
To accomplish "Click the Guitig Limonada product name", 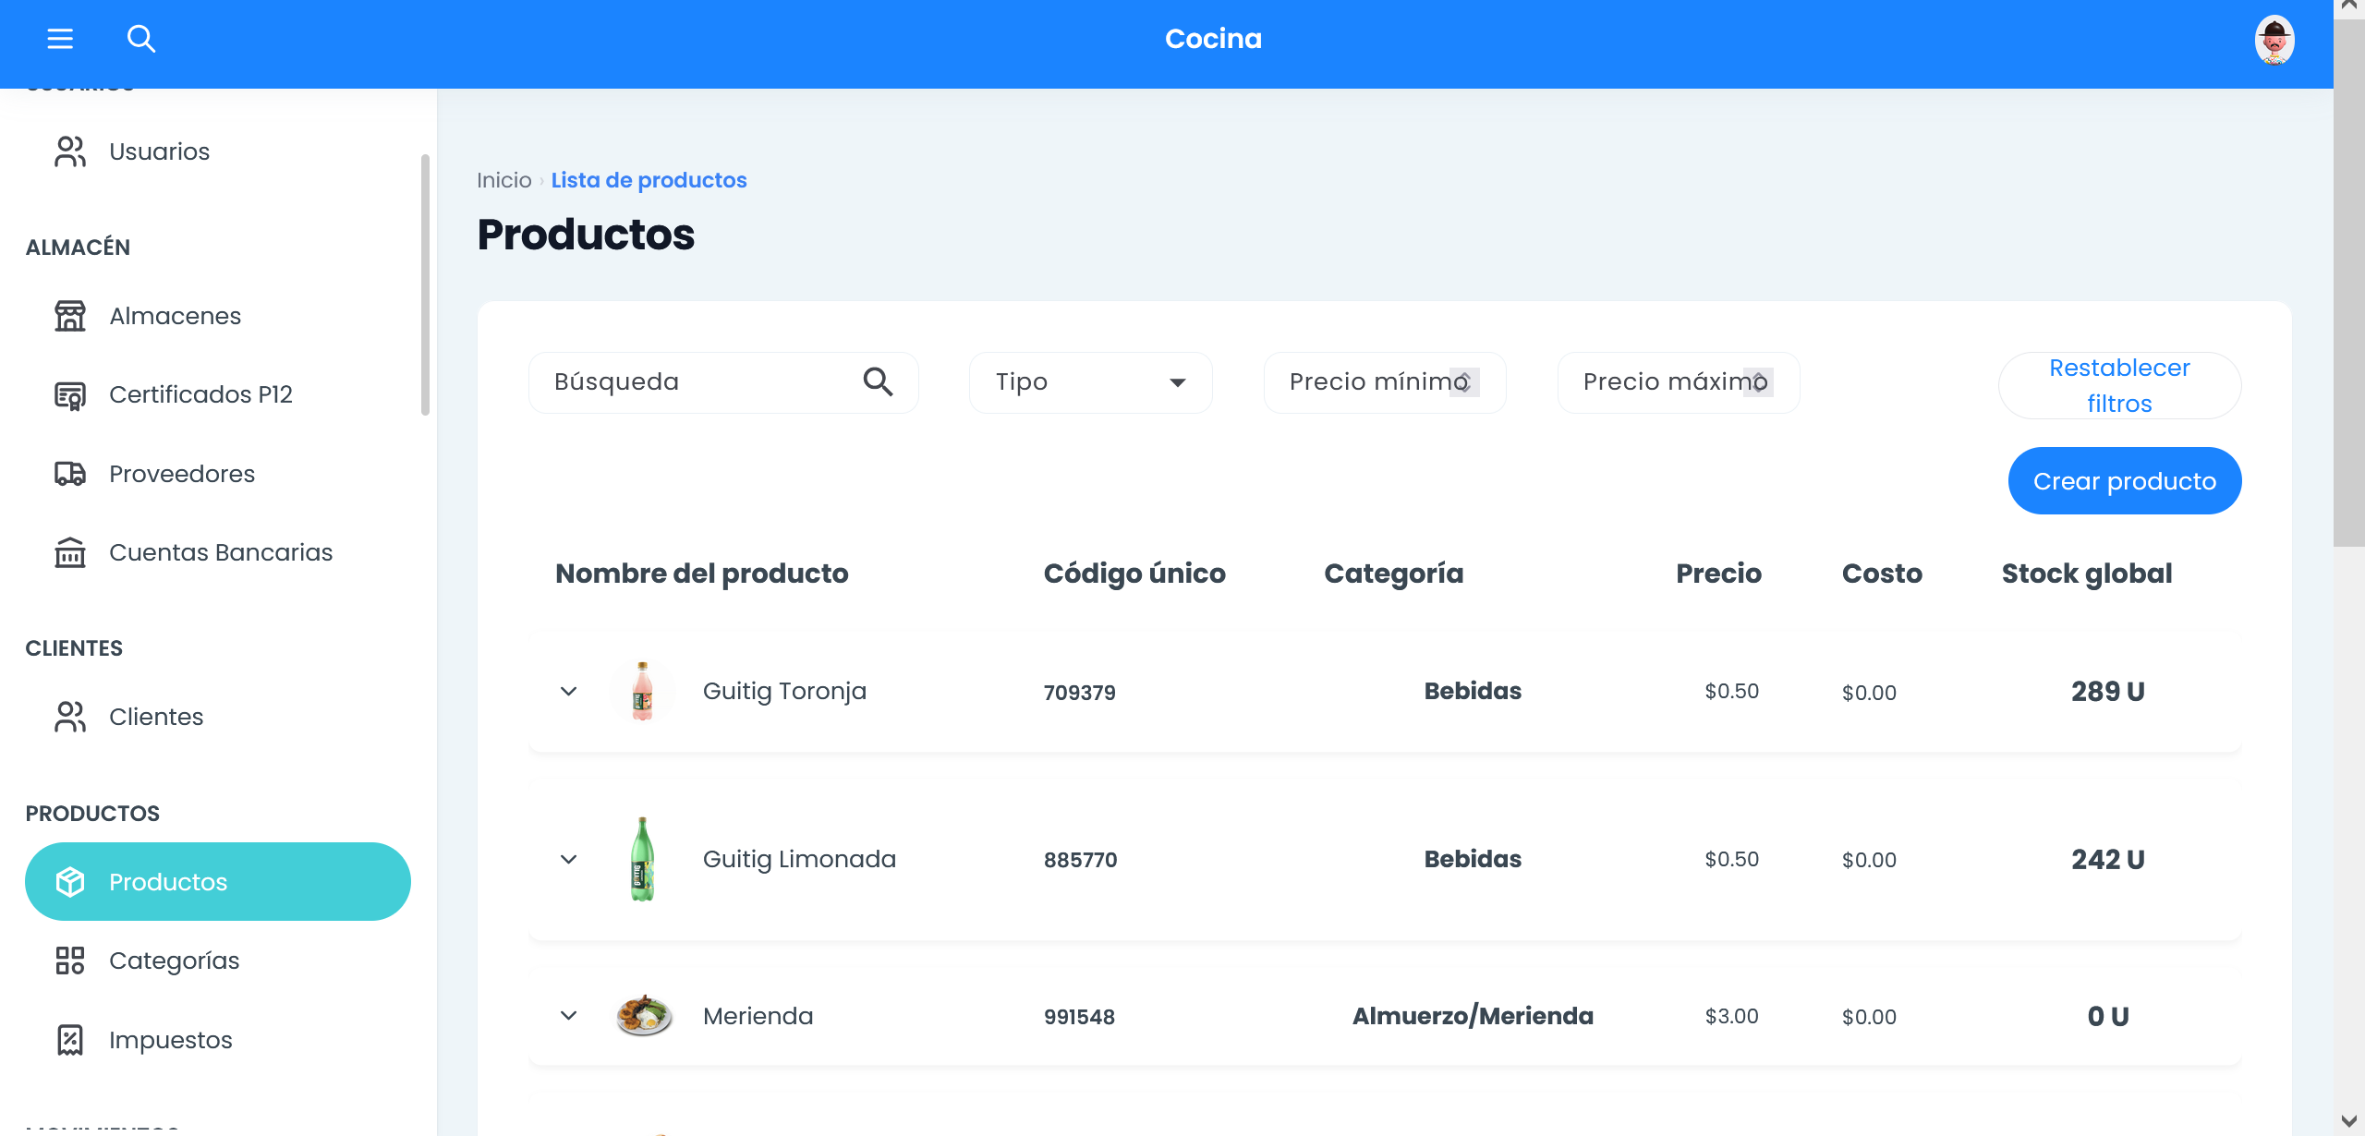I will [799, 859].
